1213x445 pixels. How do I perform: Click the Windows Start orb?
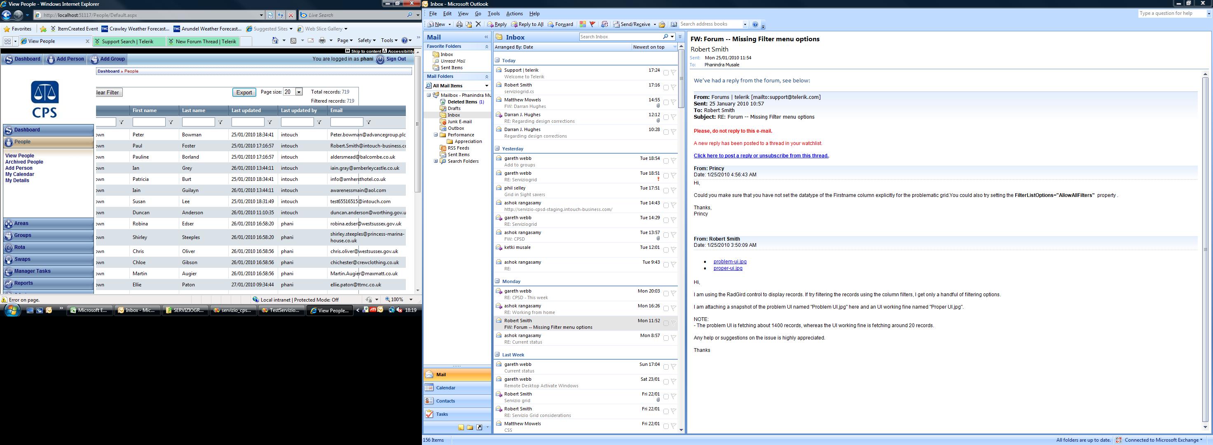point(12,310)
